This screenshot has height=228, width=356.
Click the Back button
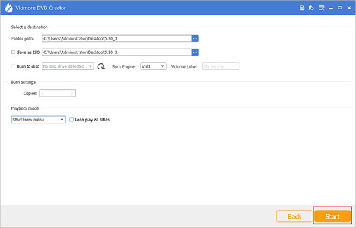coord(294,216)
